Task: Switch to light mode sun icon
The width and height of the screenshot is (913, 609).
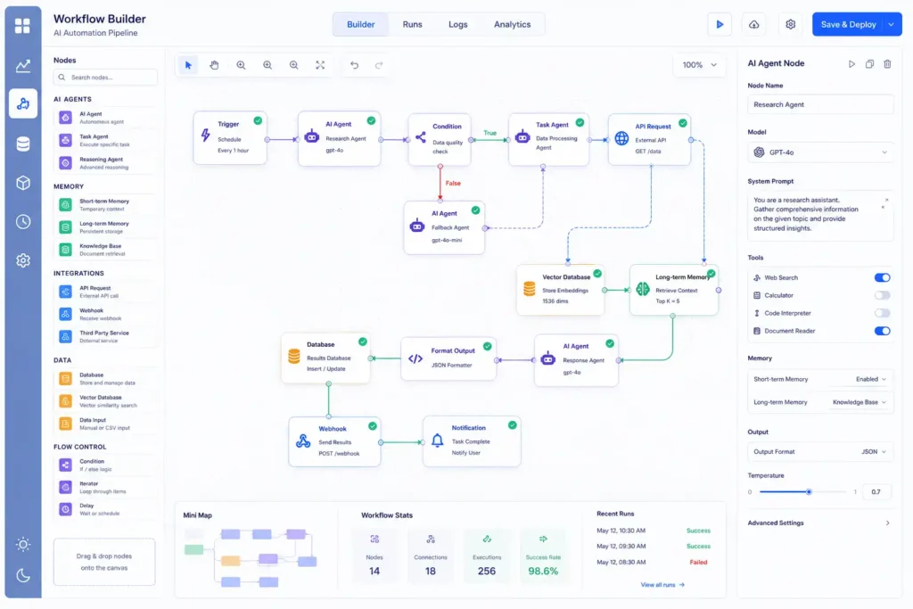Action: click(23, 545)
